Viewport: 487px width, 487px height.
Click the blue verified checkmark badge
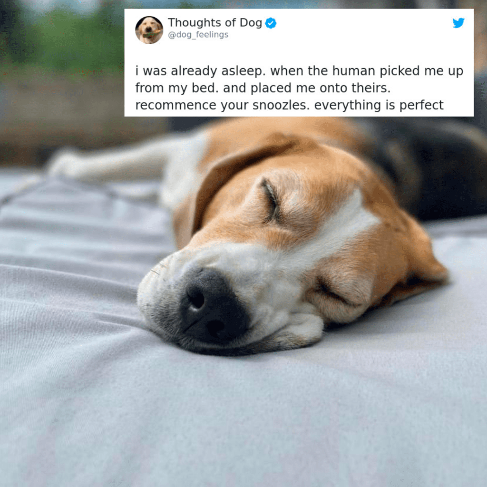coord(271,23)
